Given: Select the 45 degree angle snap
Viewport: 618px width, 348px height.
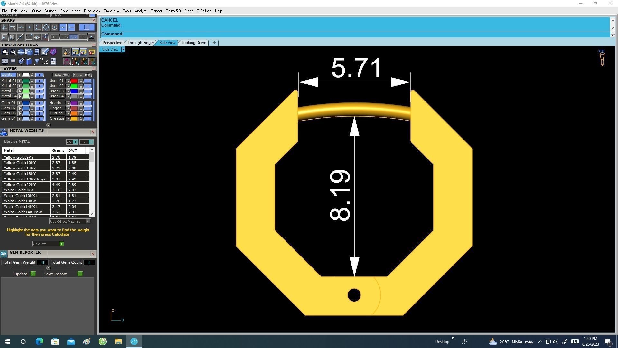Looking at the screenshot, I should (29, 37).
